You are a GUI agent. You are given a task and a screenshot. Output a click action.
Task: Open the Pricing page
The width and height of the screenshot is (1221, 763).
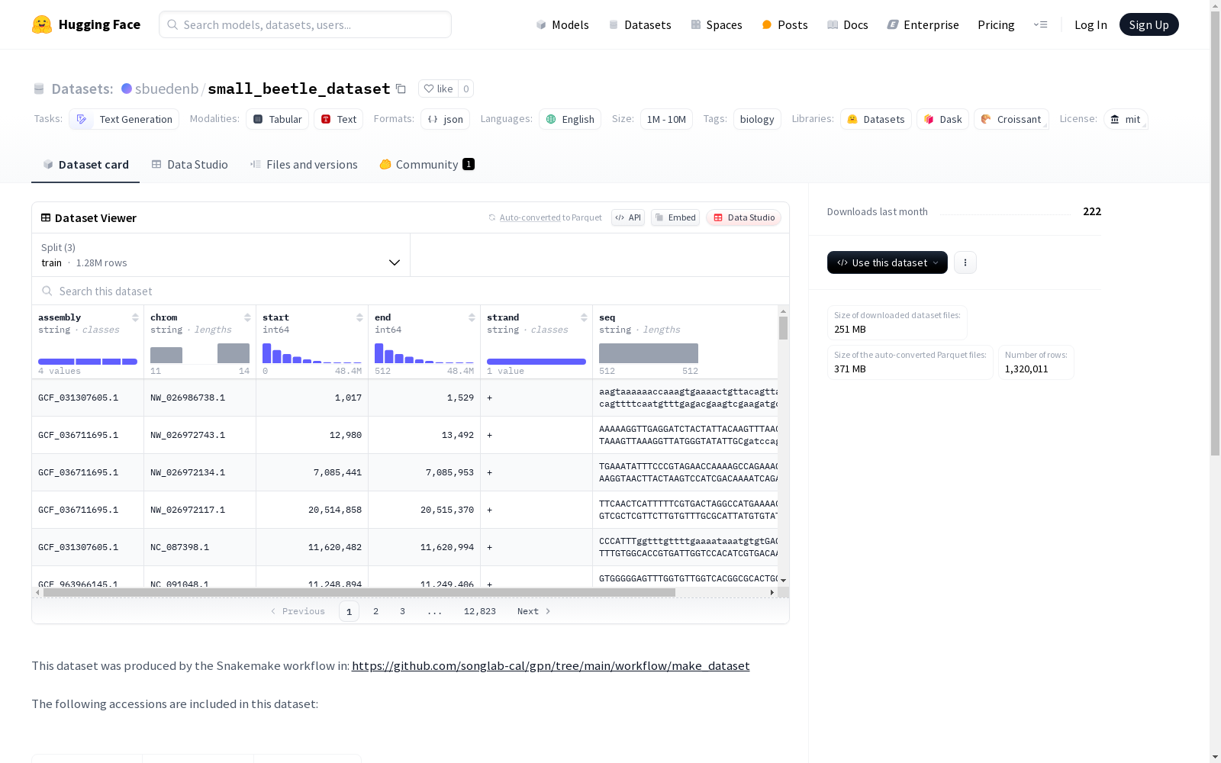point(996,24)
